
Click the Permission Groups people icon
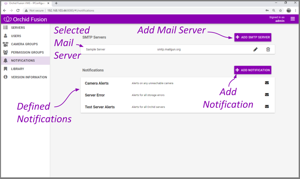(6, 52)
